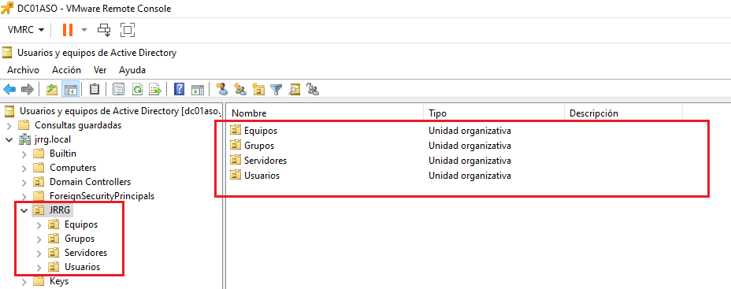Expand the Usuarios tree node
The width and height of the screenshot is (731, 289).
[x=39, y=268]
